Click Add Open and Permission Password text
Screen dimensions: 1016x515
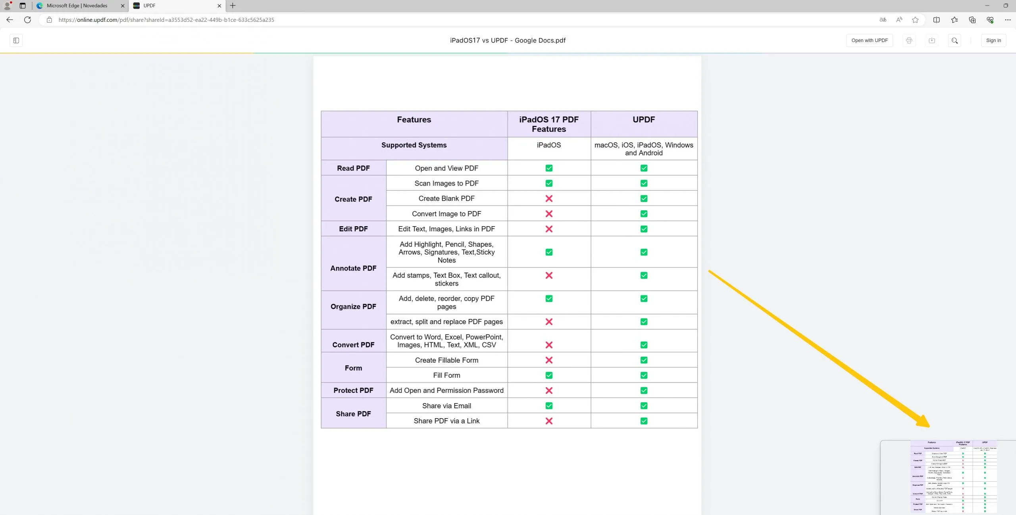(x=446, y=390)
